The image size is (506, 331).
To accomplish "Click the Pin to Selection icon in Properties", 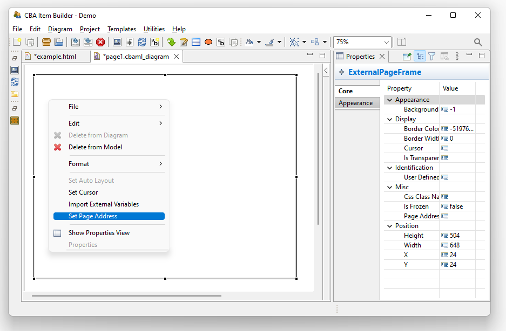I will pyautogui.click(x=407, y=56).
